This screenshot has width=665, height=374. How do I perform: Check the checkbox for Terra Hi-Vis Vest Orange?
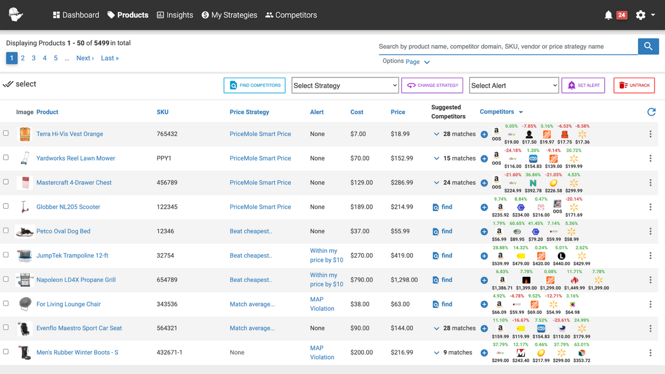[x=6, y=133]
